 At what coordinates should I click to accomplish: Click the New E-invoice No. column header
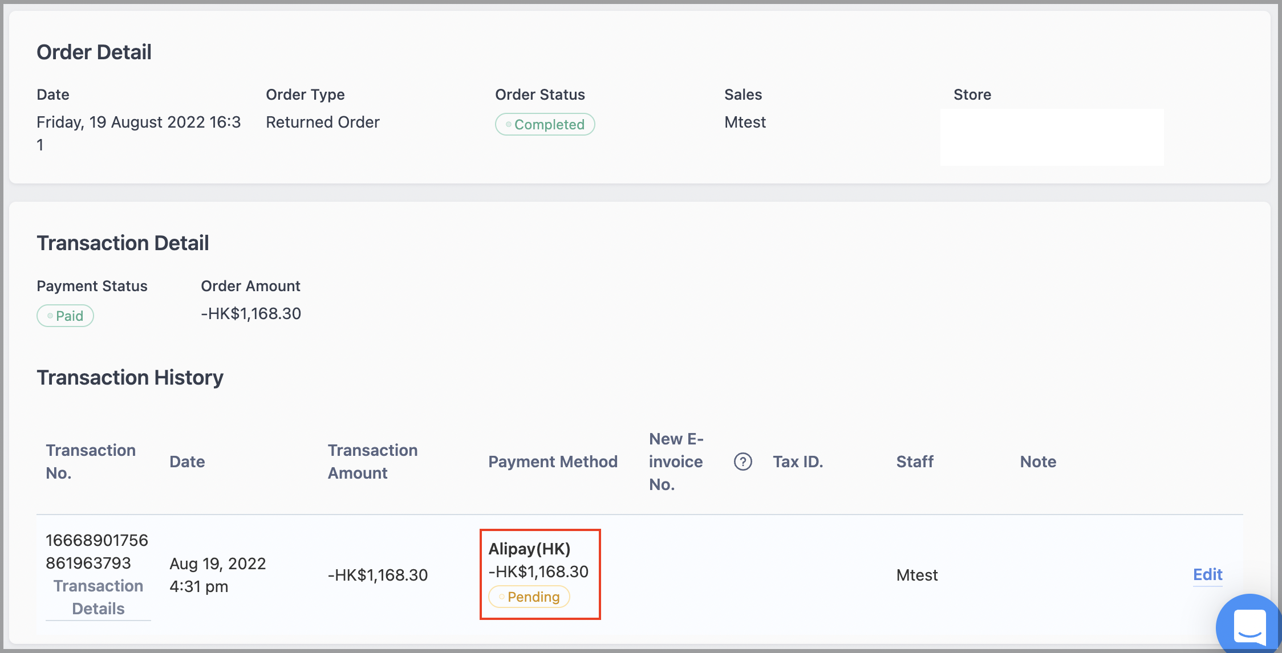676,462
